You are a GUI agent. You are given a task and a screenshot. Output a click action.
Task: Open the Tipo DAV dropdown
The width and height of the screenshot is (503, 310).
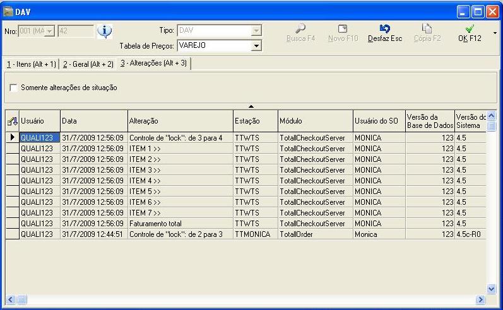tap(256, 30)
